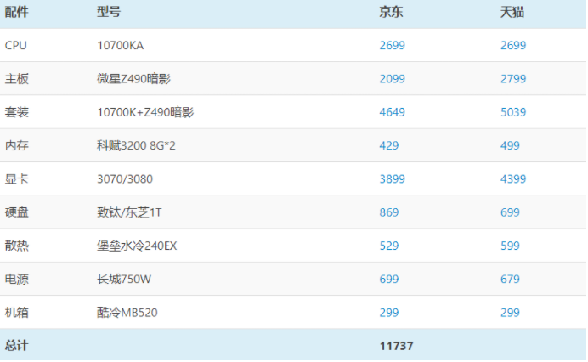Click the 天猫 price 5039
588x362 pixels.
click(513, 112)
